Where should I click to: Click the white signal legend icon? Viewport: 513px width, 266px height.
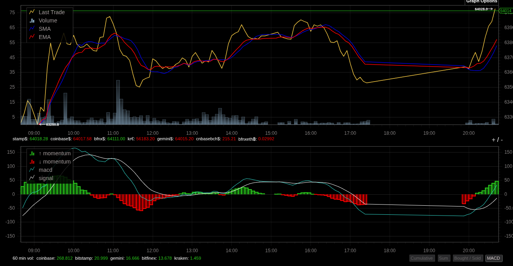click(32, 178)
